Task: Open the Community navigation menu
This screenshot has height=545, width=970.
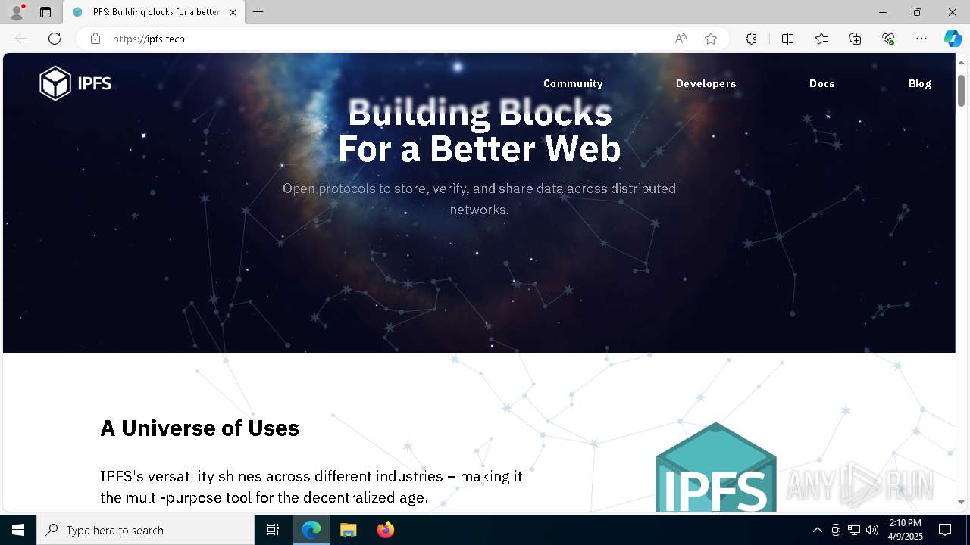Action: point(573,83)
